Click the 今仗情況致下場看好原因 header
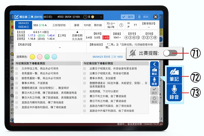 pos(116,63)
